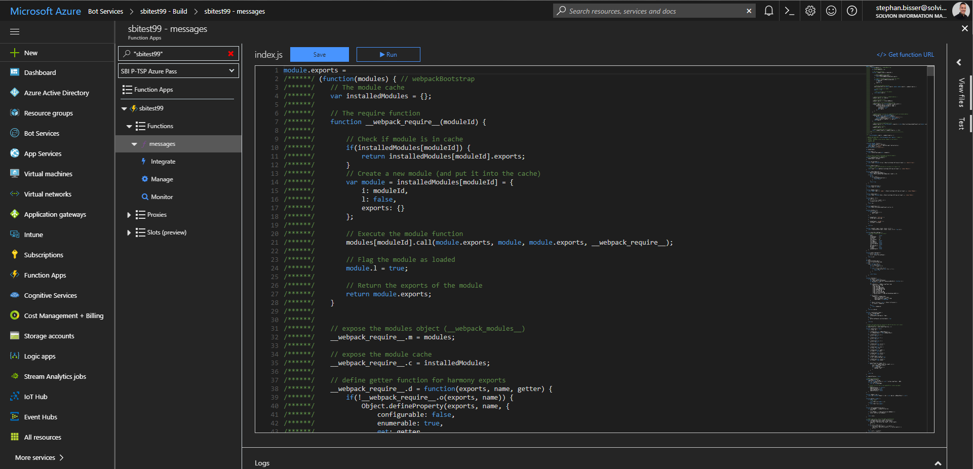
Task: Click the IoT Hub icon
Action: click(x=15, y=397)
